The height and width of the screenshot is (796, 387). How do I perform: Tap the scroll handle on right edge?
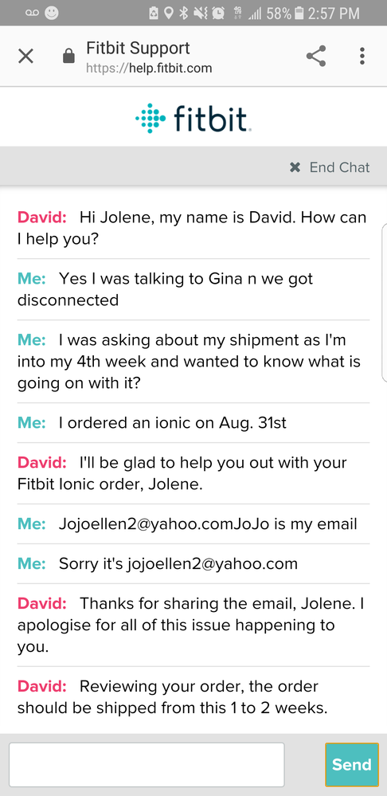point(384,302)
